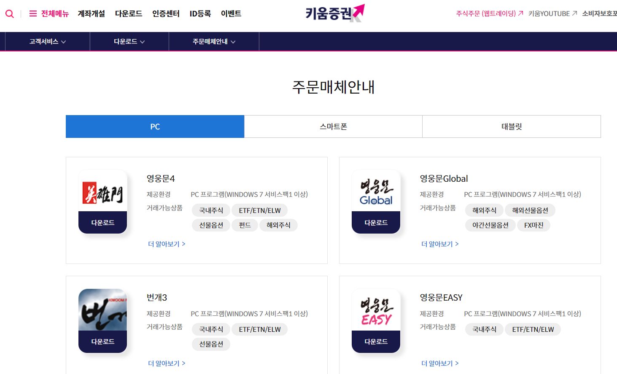Open the ID등록 menu item
The width and height of the screenshot is (617, 374).
[x=200, y=13]
